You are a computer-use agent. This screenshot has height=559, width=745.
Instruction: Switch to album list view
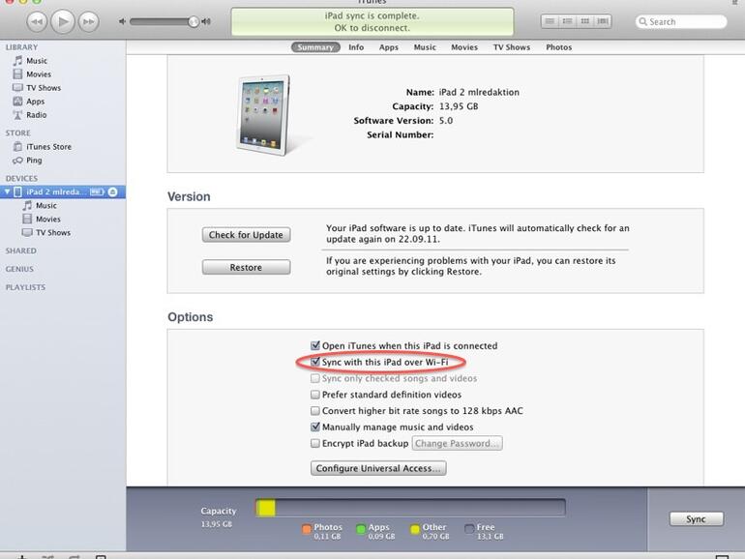coord(567,21)
